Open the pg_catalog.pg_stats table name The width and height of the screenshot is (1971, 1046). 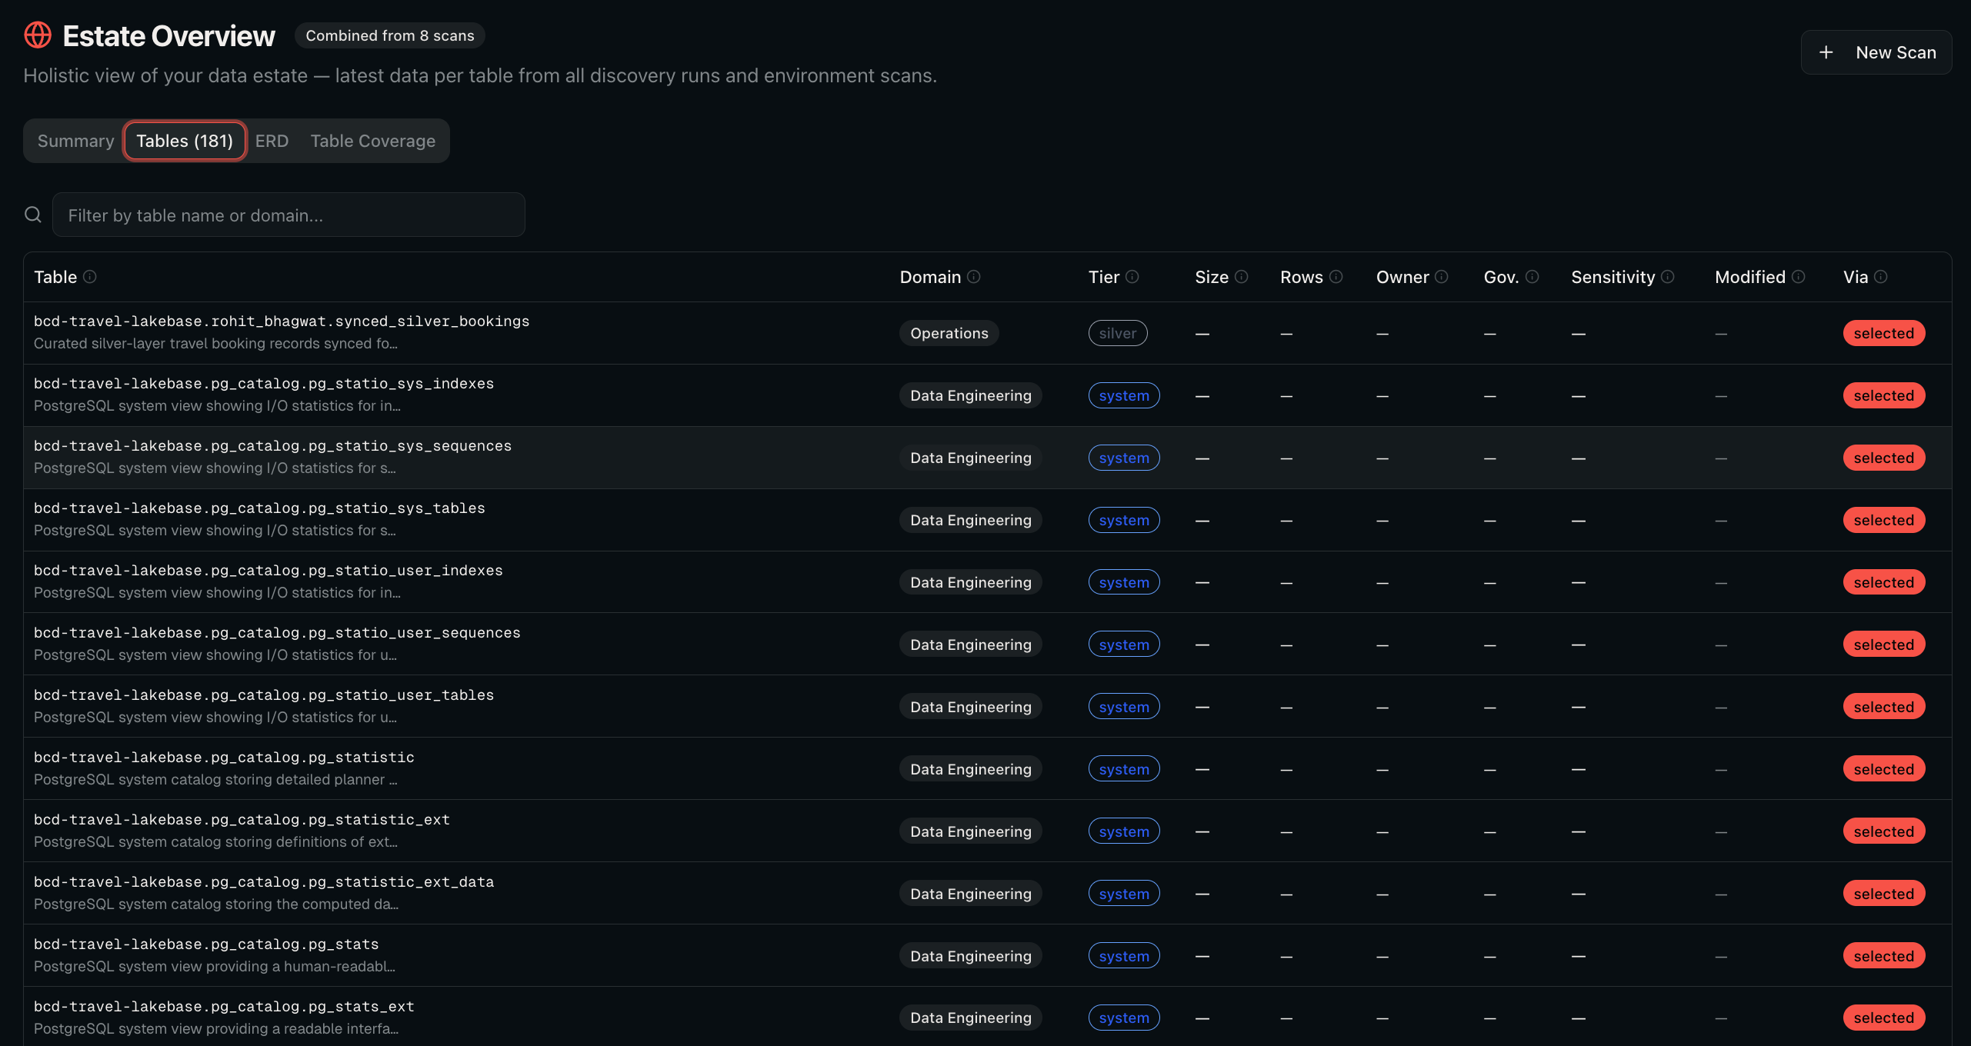tap(206, 944)
